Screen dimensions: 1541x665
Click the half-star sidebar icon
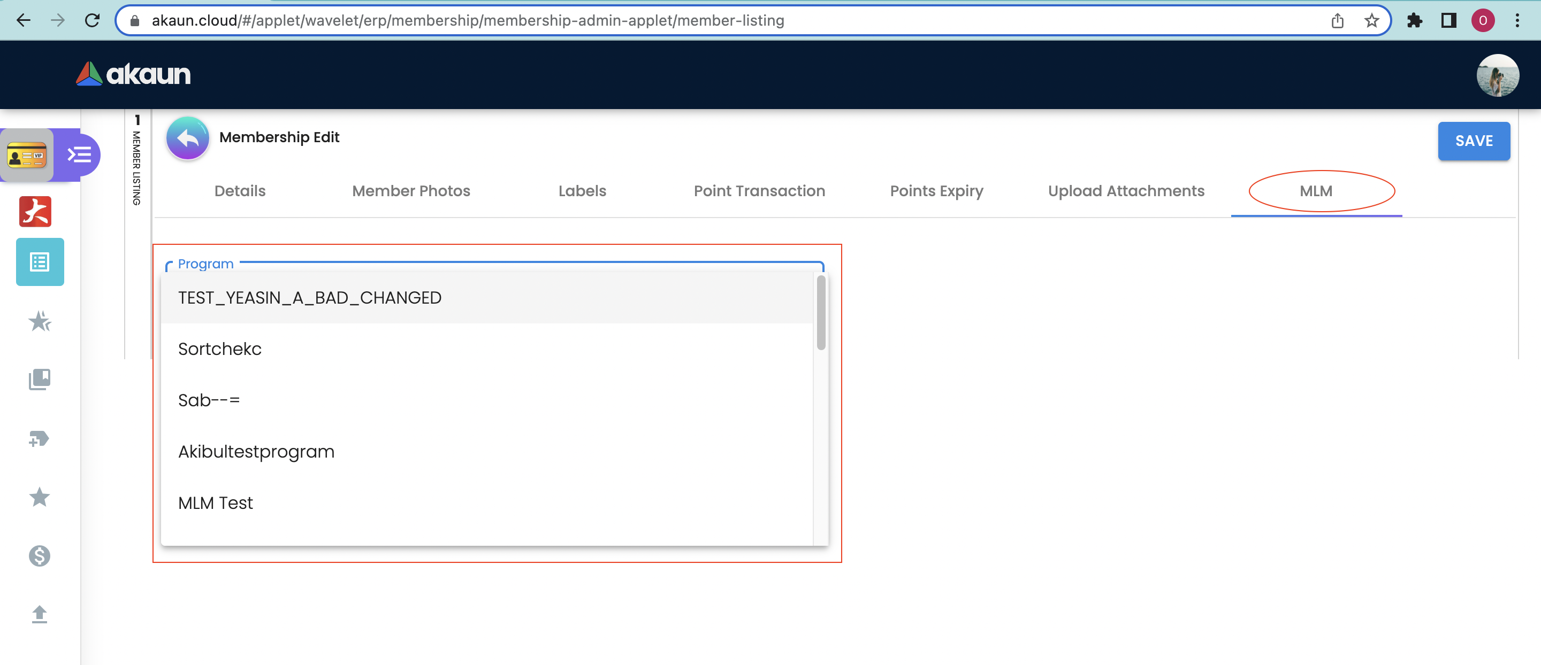click(x=40, y=321)
